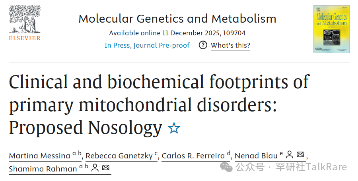Click the star icon after Proposed Nosology
Screen dimensions: 358x181
[174, 128]
